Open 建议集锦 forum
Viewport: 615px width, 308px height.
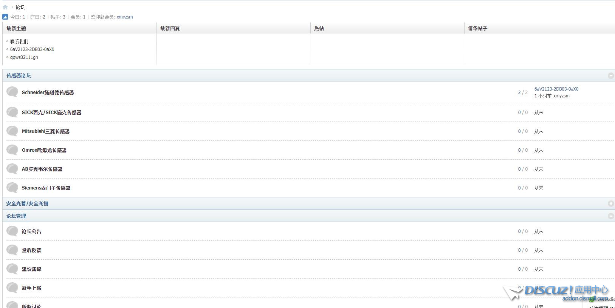pyautogui.click(x=32, y=269)
